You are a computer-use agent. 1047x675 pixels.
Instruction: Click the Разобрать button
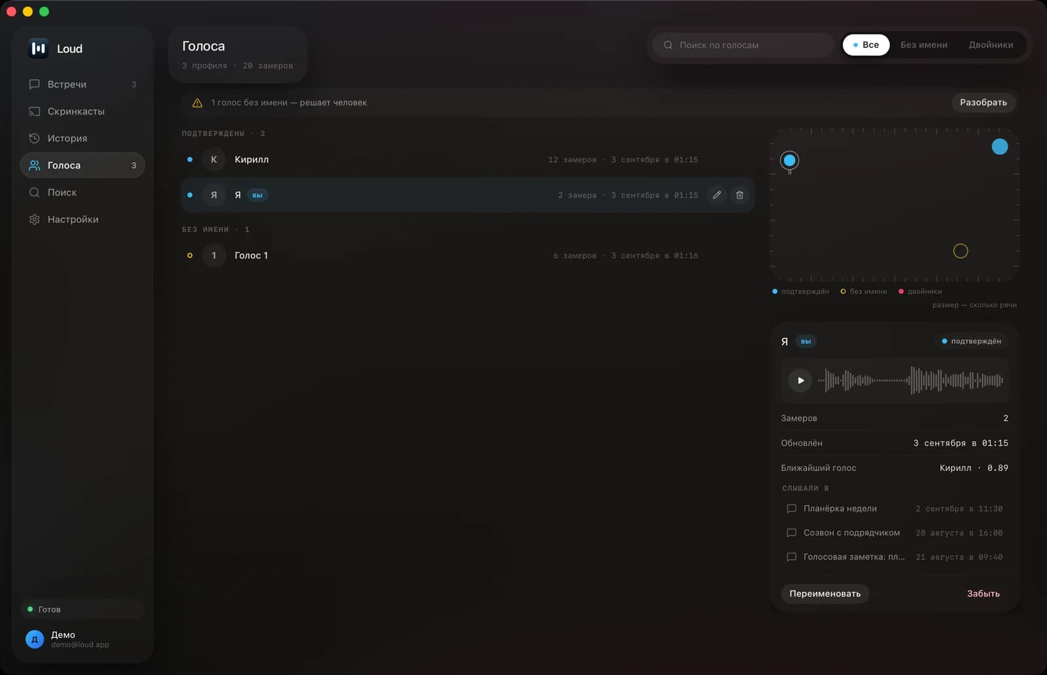coord(983,103)
